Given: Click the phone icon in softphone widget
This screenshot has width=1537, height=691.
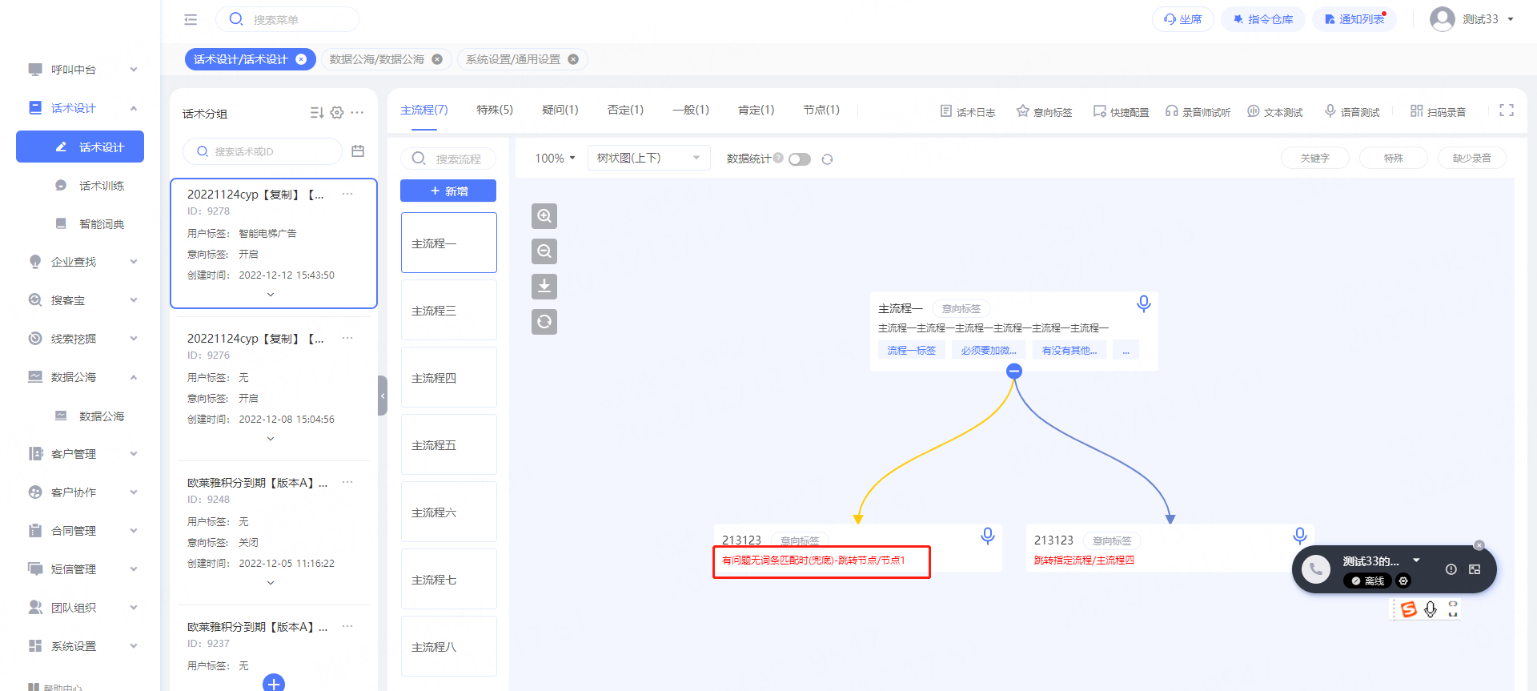Looking at the screenshot, I should tap(1316, 569).
